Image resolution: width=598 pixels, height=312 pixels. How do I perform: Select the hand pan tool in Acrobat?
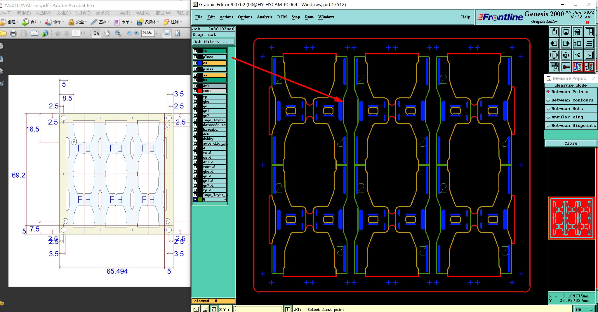(x=107, y=33)
